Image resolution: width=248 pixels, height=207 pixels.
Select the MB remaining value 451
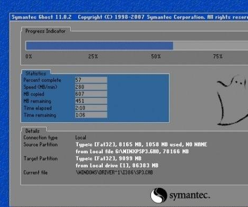91,101
